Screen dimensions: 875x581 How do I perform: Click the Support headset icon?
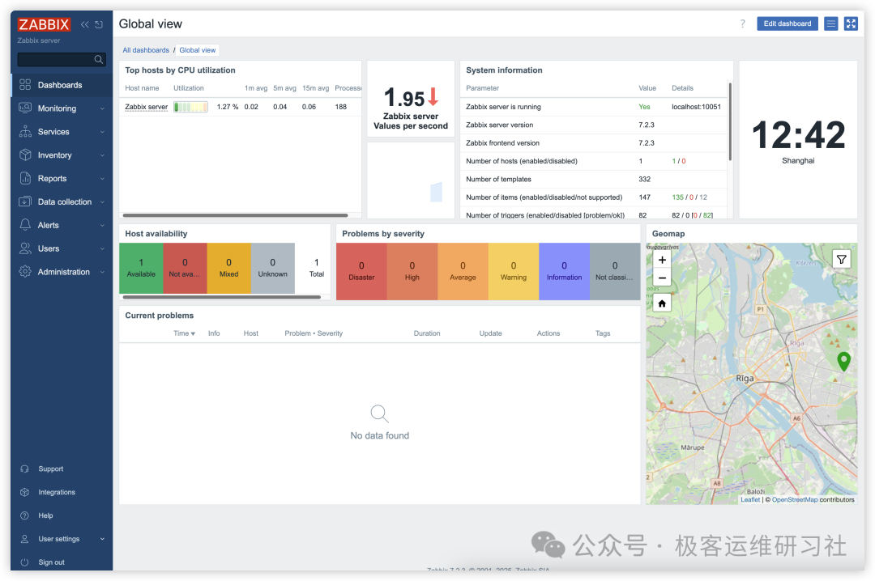[x=24, y=469]
